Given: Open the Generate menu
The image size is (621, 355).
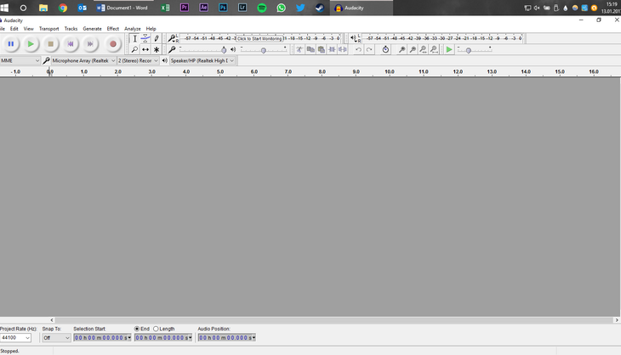Looking at the screenshot, I should 92,29.
